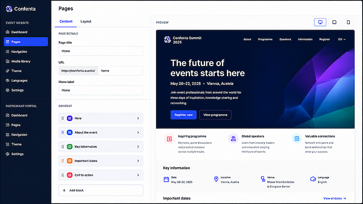This screenshot has height=204, width=363.
Task: Click drag handle of Call to action block
Action: click(63, 175)
